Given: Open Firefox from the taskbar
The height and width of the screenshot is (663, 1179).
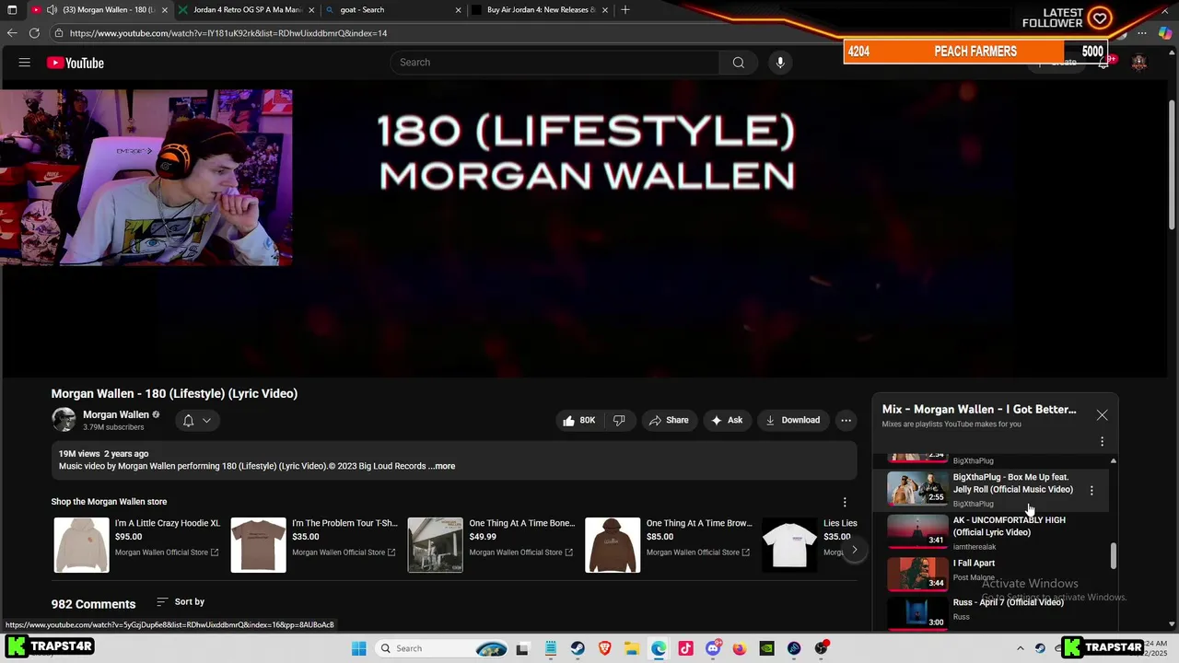Looking at the screenshot, I should coord(740,648).
